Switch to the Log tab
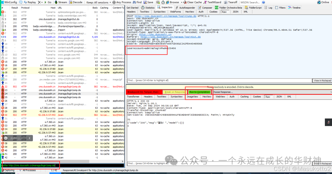The height and width of the screenshot is (174, 332). pyautogui.click(x=268, y=8)
